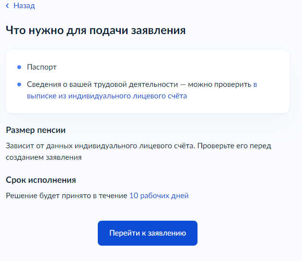Click the word "счёта" in the blue link
The width and height of the screenshot is (302, 261).
point(176,96)
